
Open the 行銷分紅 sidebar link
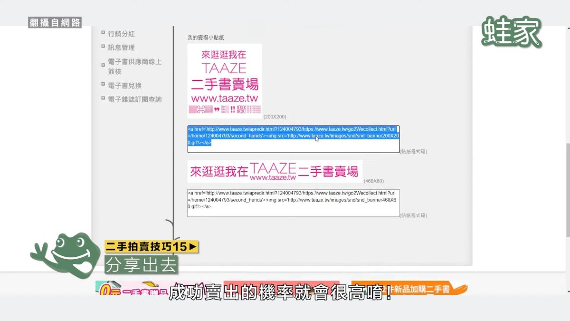[121, 34]
